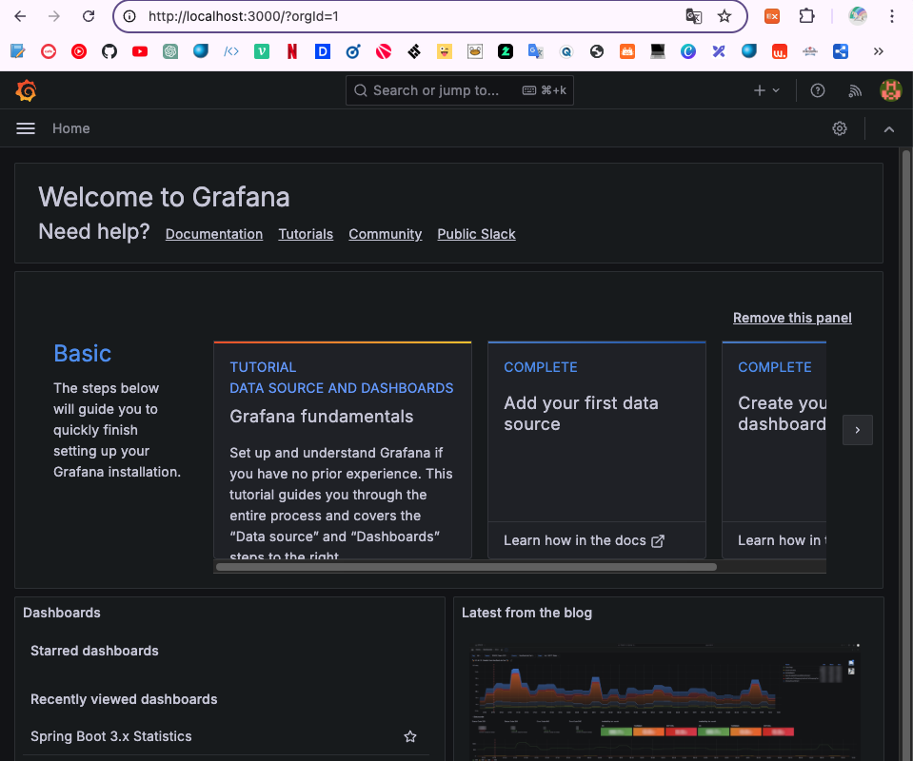Open the Tutorials link
This screenshot has width=913, height=761.
pos(306,234)
